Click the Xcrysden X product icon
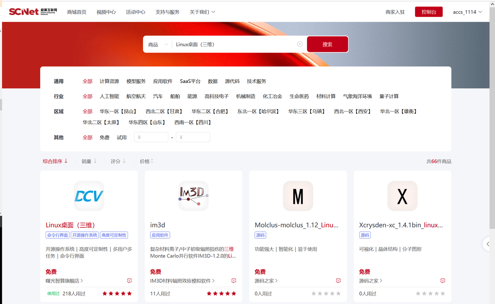495x304 pixels. (x=402, y=196)
